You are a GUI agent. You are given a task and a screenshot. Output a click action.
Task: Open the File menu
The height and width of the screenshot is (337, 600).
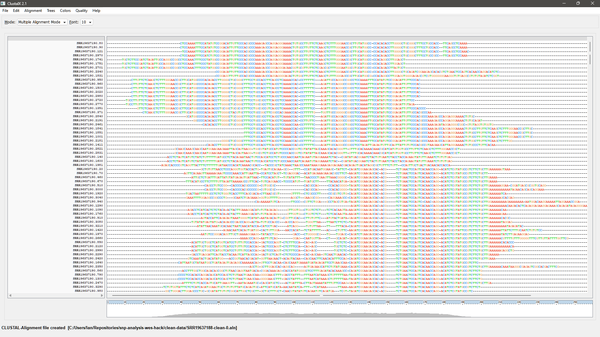tap(5, 11)
